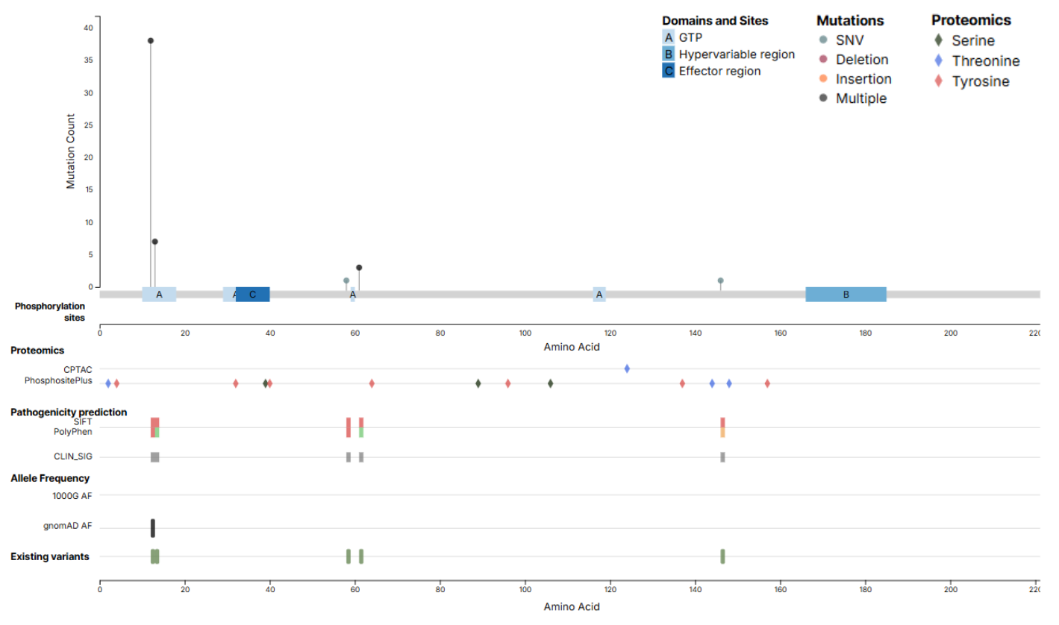Select the gray CLIN_SIG bar at amino acid 61

click(361, 457)
